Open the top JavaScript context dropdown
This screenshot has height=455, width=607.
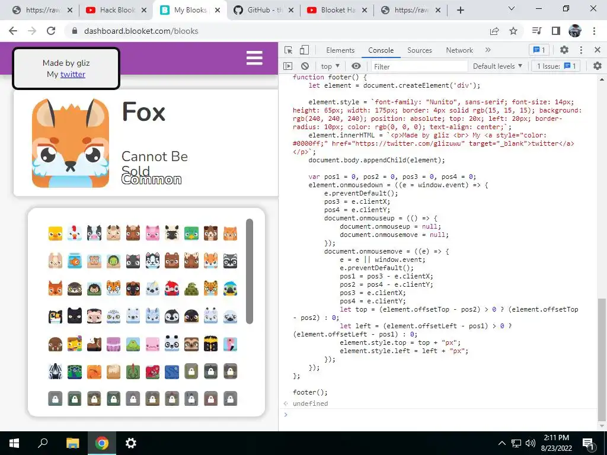[330, 66]
